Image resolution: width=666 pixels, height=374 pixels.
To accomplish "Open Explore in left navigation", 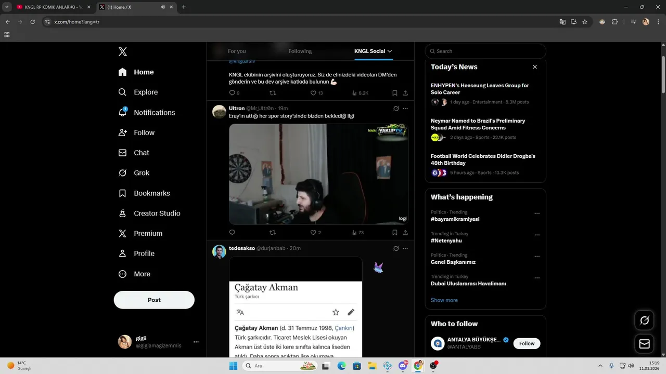I will pos(138,92).
